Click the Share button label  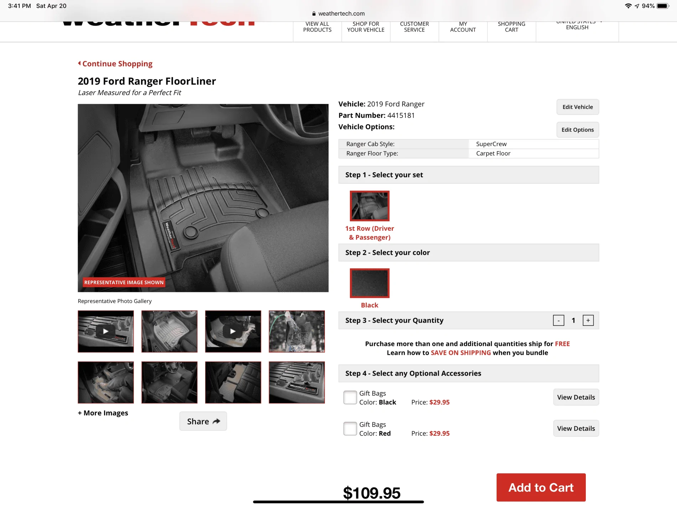198,422
